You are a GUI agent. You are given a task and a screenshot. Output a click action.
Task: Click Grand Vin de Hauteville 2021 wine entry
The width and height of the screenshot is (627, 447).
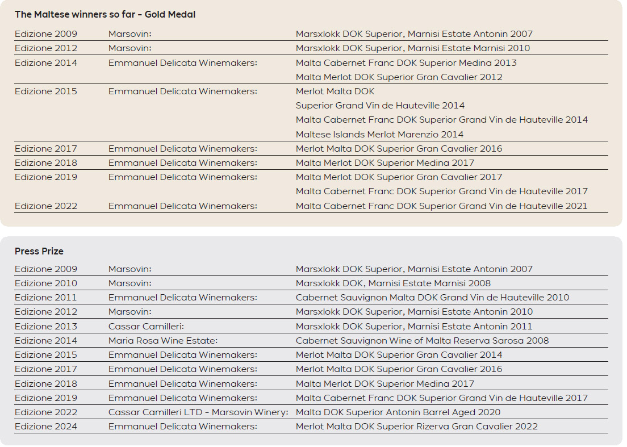point(441,206)
